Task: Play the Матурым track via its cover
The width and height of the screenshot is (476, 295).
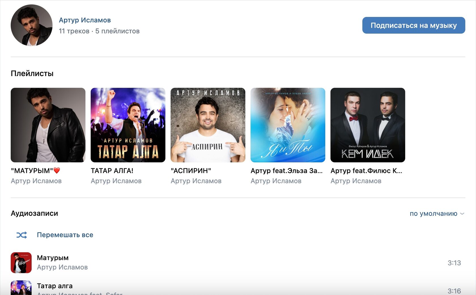Action: tap(21, 263)
